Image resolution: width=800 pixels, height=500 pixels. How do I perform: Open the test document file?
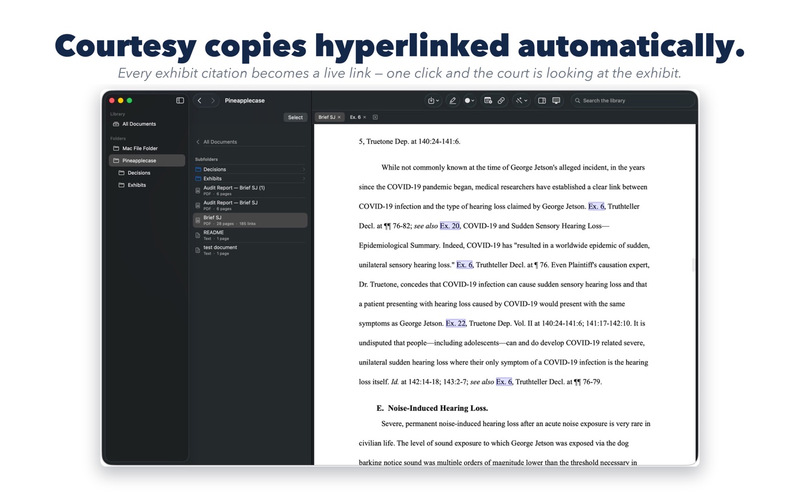tap(250, 250)
